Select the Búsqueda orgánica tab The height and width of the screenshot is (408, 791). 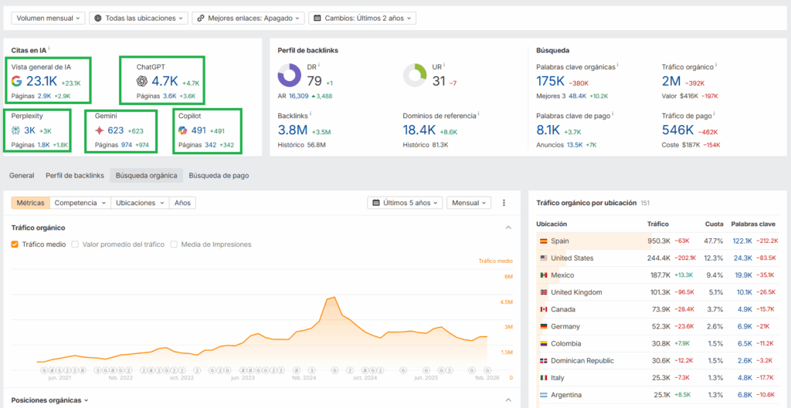[146, 176]
